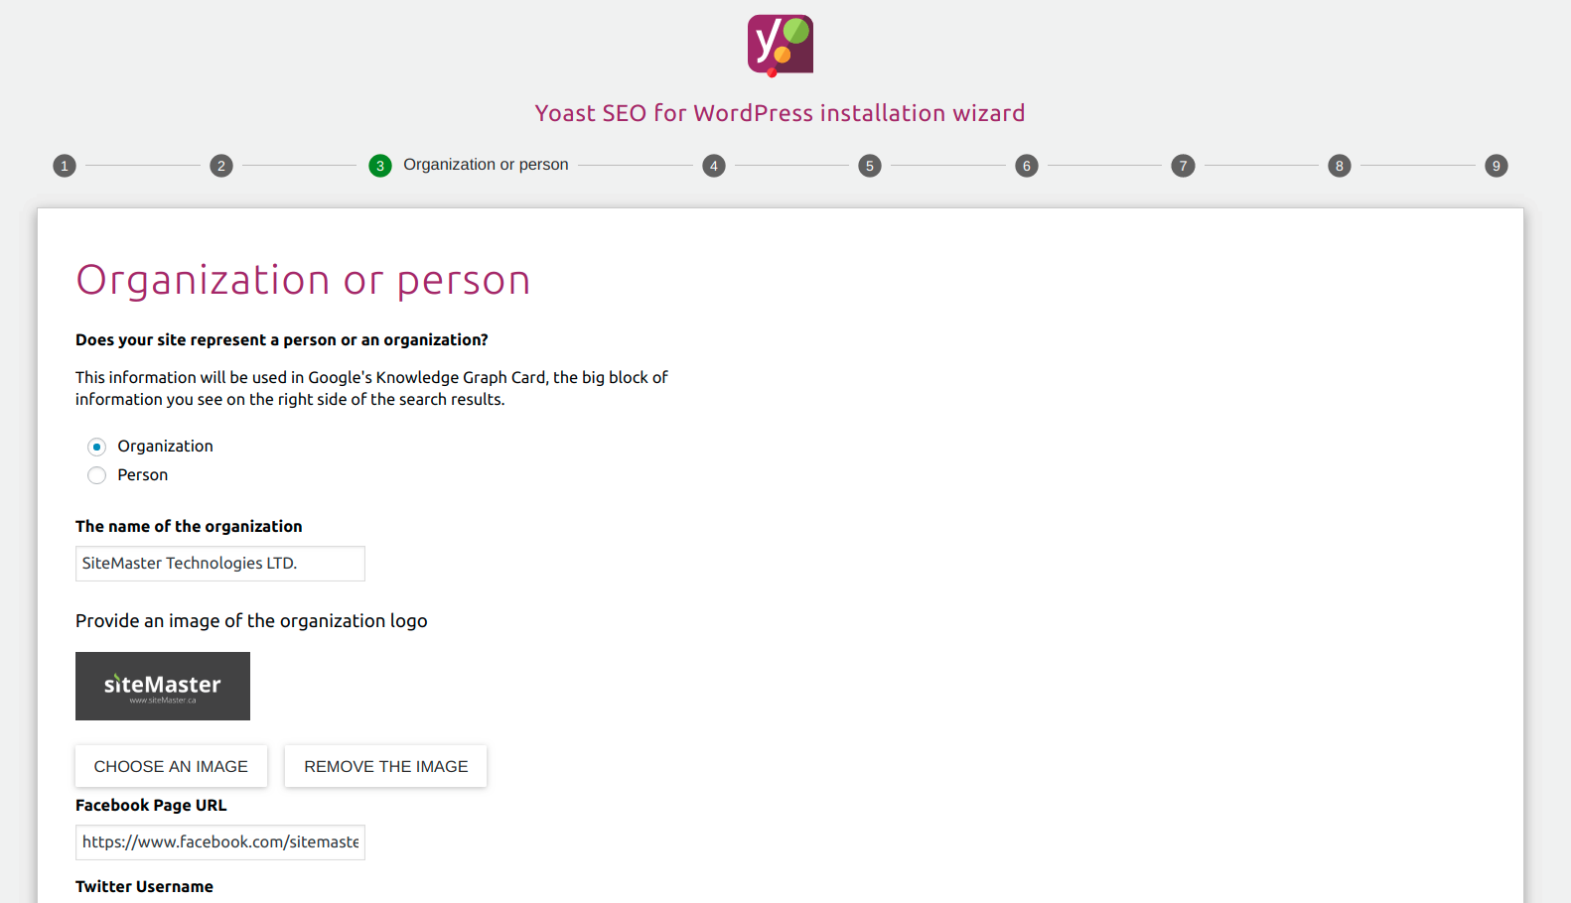
Task: Focus the organization name input field
Action: tap(220, 564)
